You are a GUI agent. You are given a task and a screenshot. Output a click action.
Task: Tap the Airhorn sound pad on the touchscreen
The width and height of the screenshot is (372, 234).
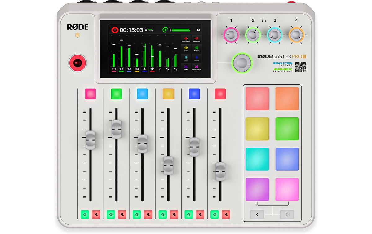pyautogui.click(x=197, y=49)
